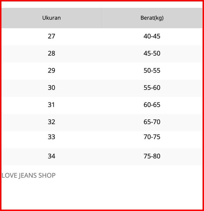
Task: Click the Berat(kg) column header
Action: click(x=152, y=18)
